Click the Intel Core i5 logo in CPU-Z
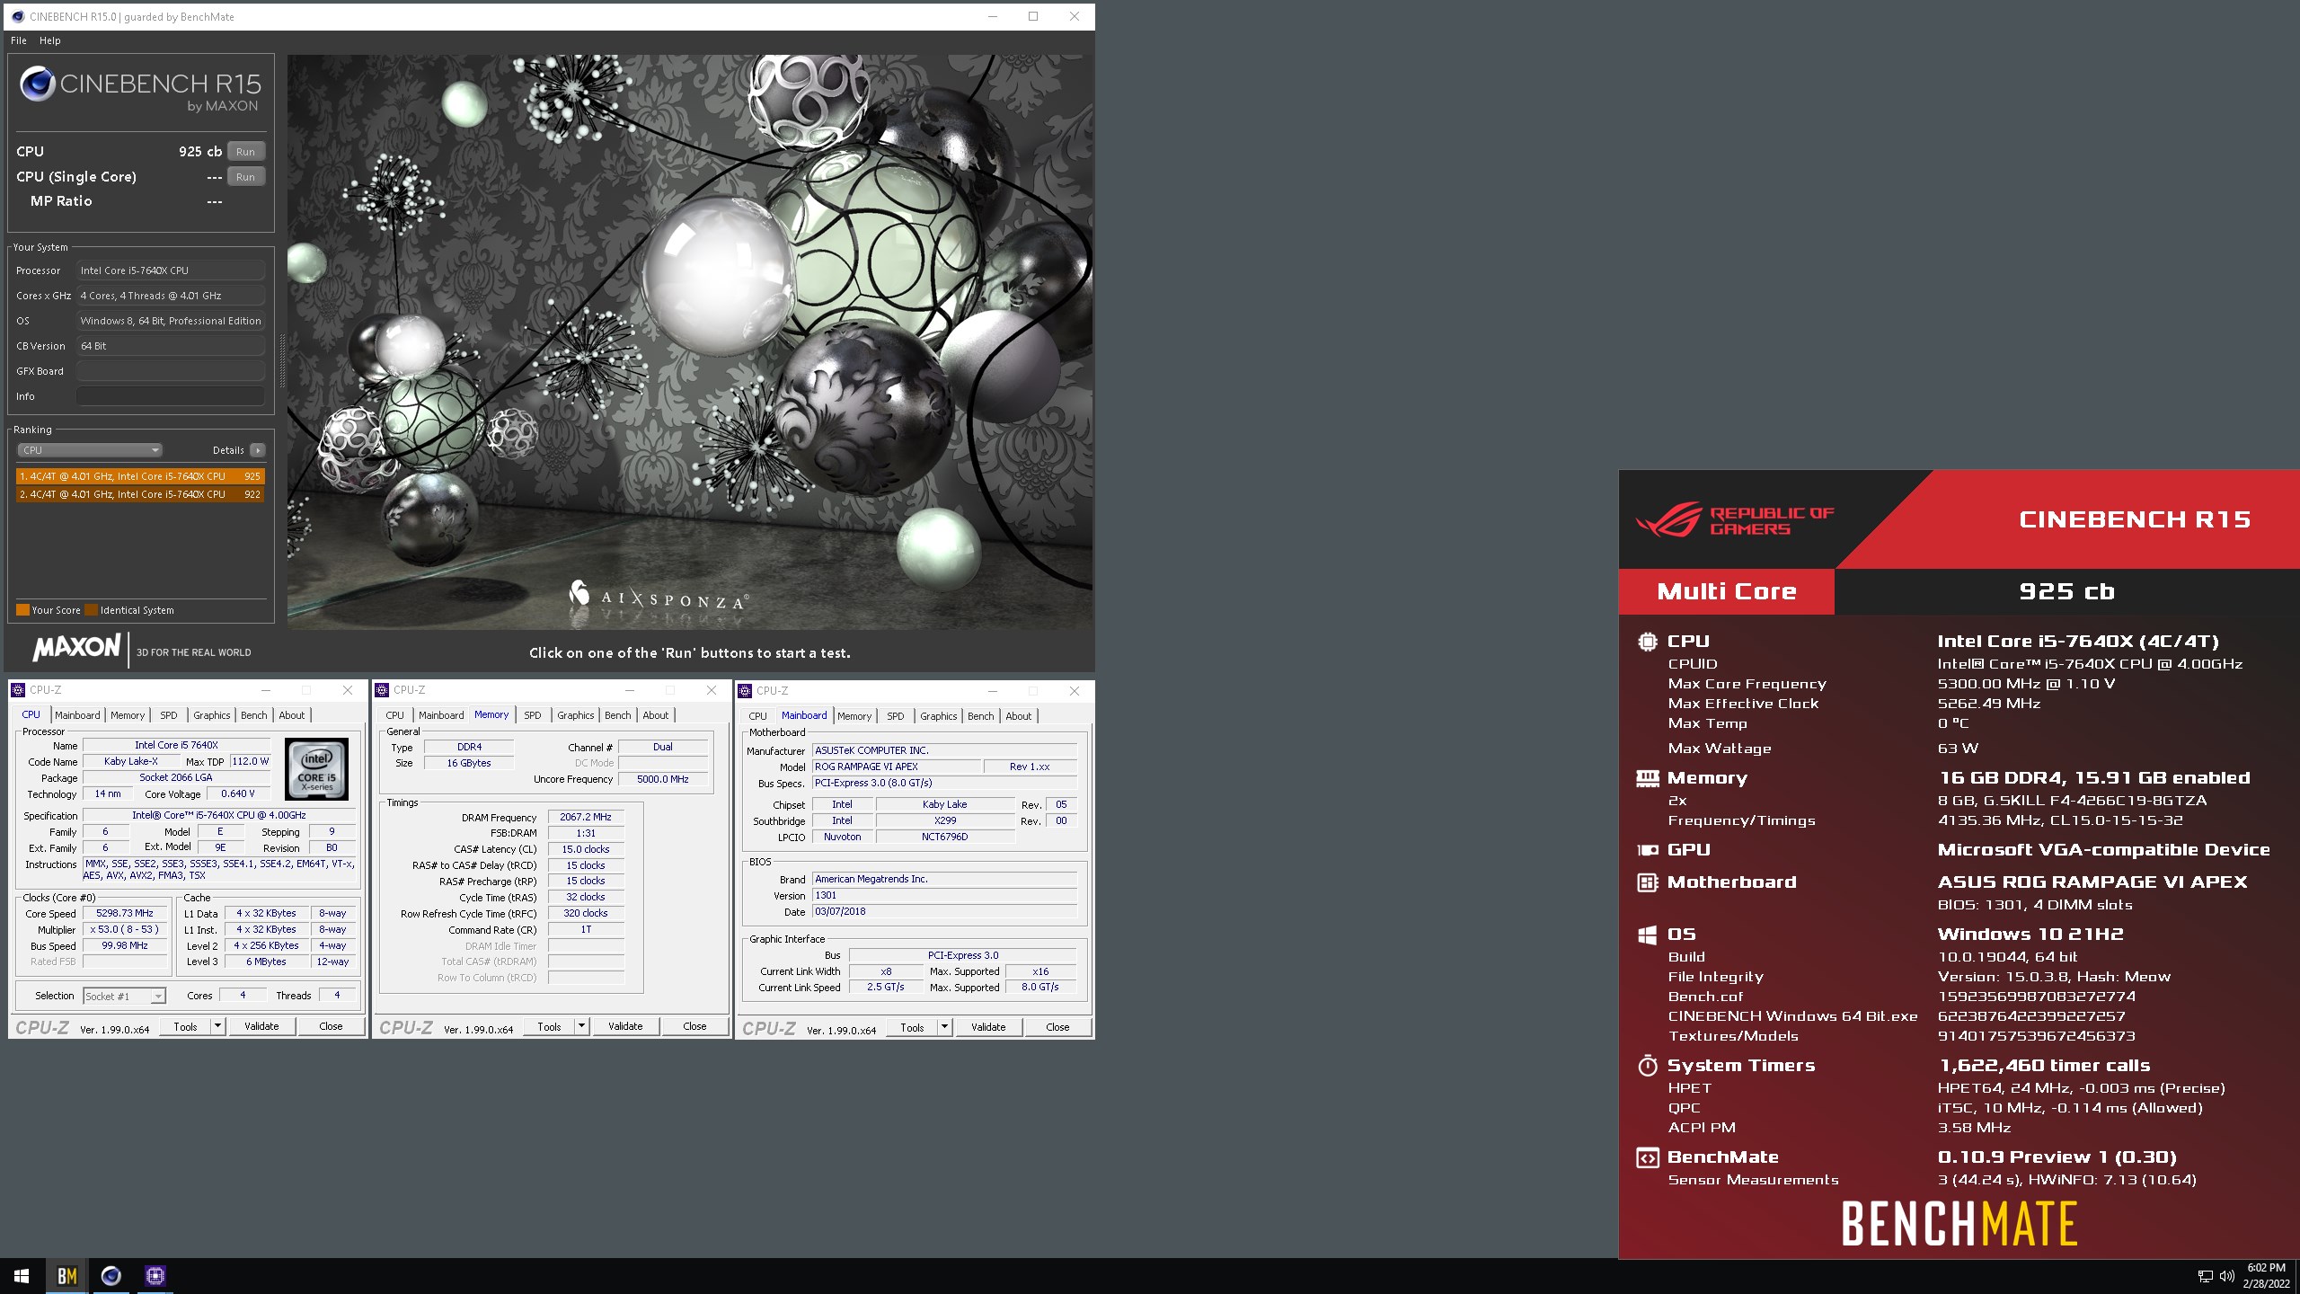This screenshot has width=2300, height=1294. point(316,769)
